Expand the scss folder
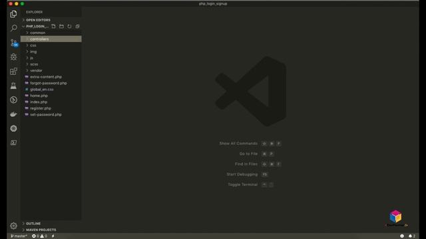426x239 pixels. pos(51,64)
